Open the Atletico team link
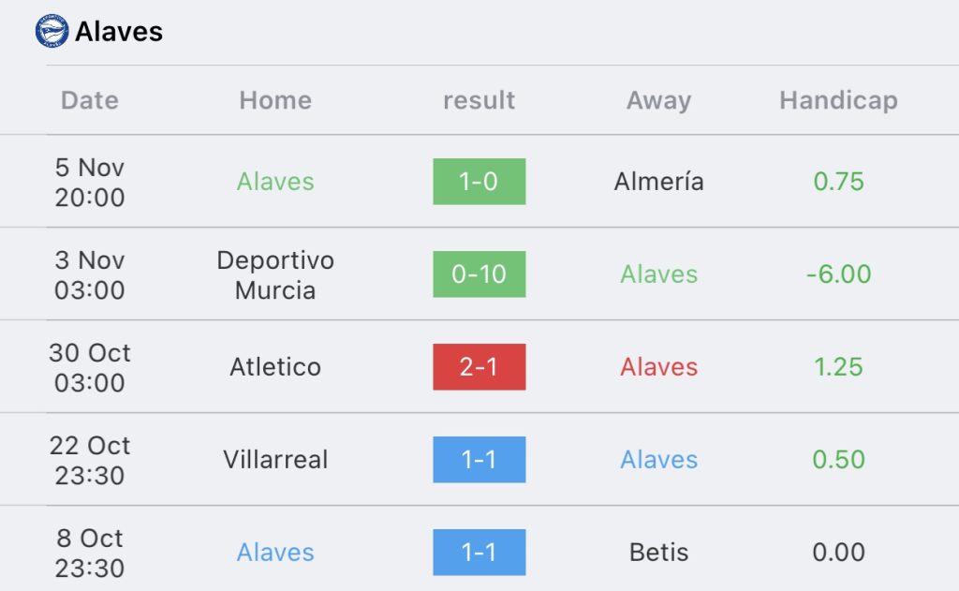This screenshot has height=591, width=959. click(275, 367)
